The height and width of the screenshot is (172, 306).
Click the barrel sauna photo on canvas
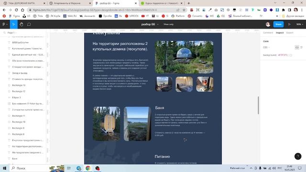[x=106, y=124]
